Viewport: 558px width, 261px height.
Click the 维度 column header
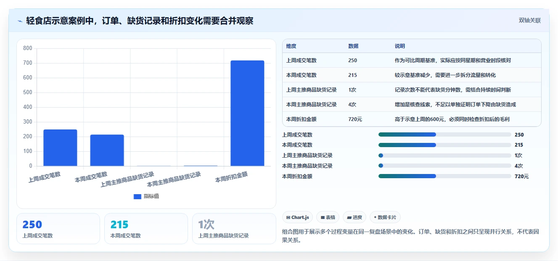pos(291,46)
